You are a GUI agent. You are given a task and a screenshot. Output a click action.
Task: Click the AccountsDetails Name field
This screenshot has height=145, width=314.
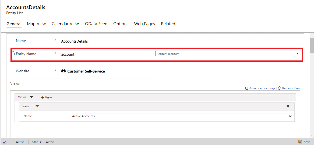(75, 41)
